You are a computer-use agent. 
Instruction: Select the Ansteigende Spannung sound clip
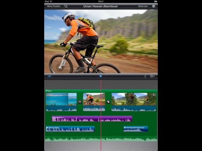click(136, 129)
